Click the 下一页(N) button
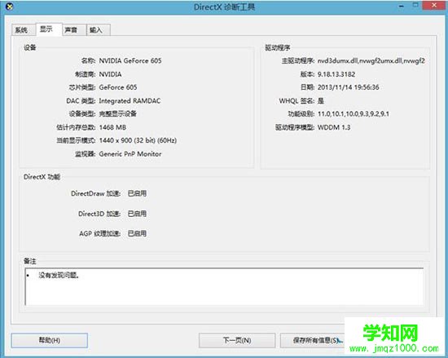This screenshot has width=448, height=358. pos(237,340)
